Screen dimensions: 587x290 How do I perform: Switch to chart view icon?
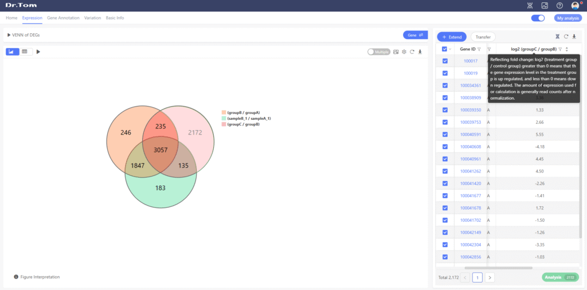coord(13,52)
